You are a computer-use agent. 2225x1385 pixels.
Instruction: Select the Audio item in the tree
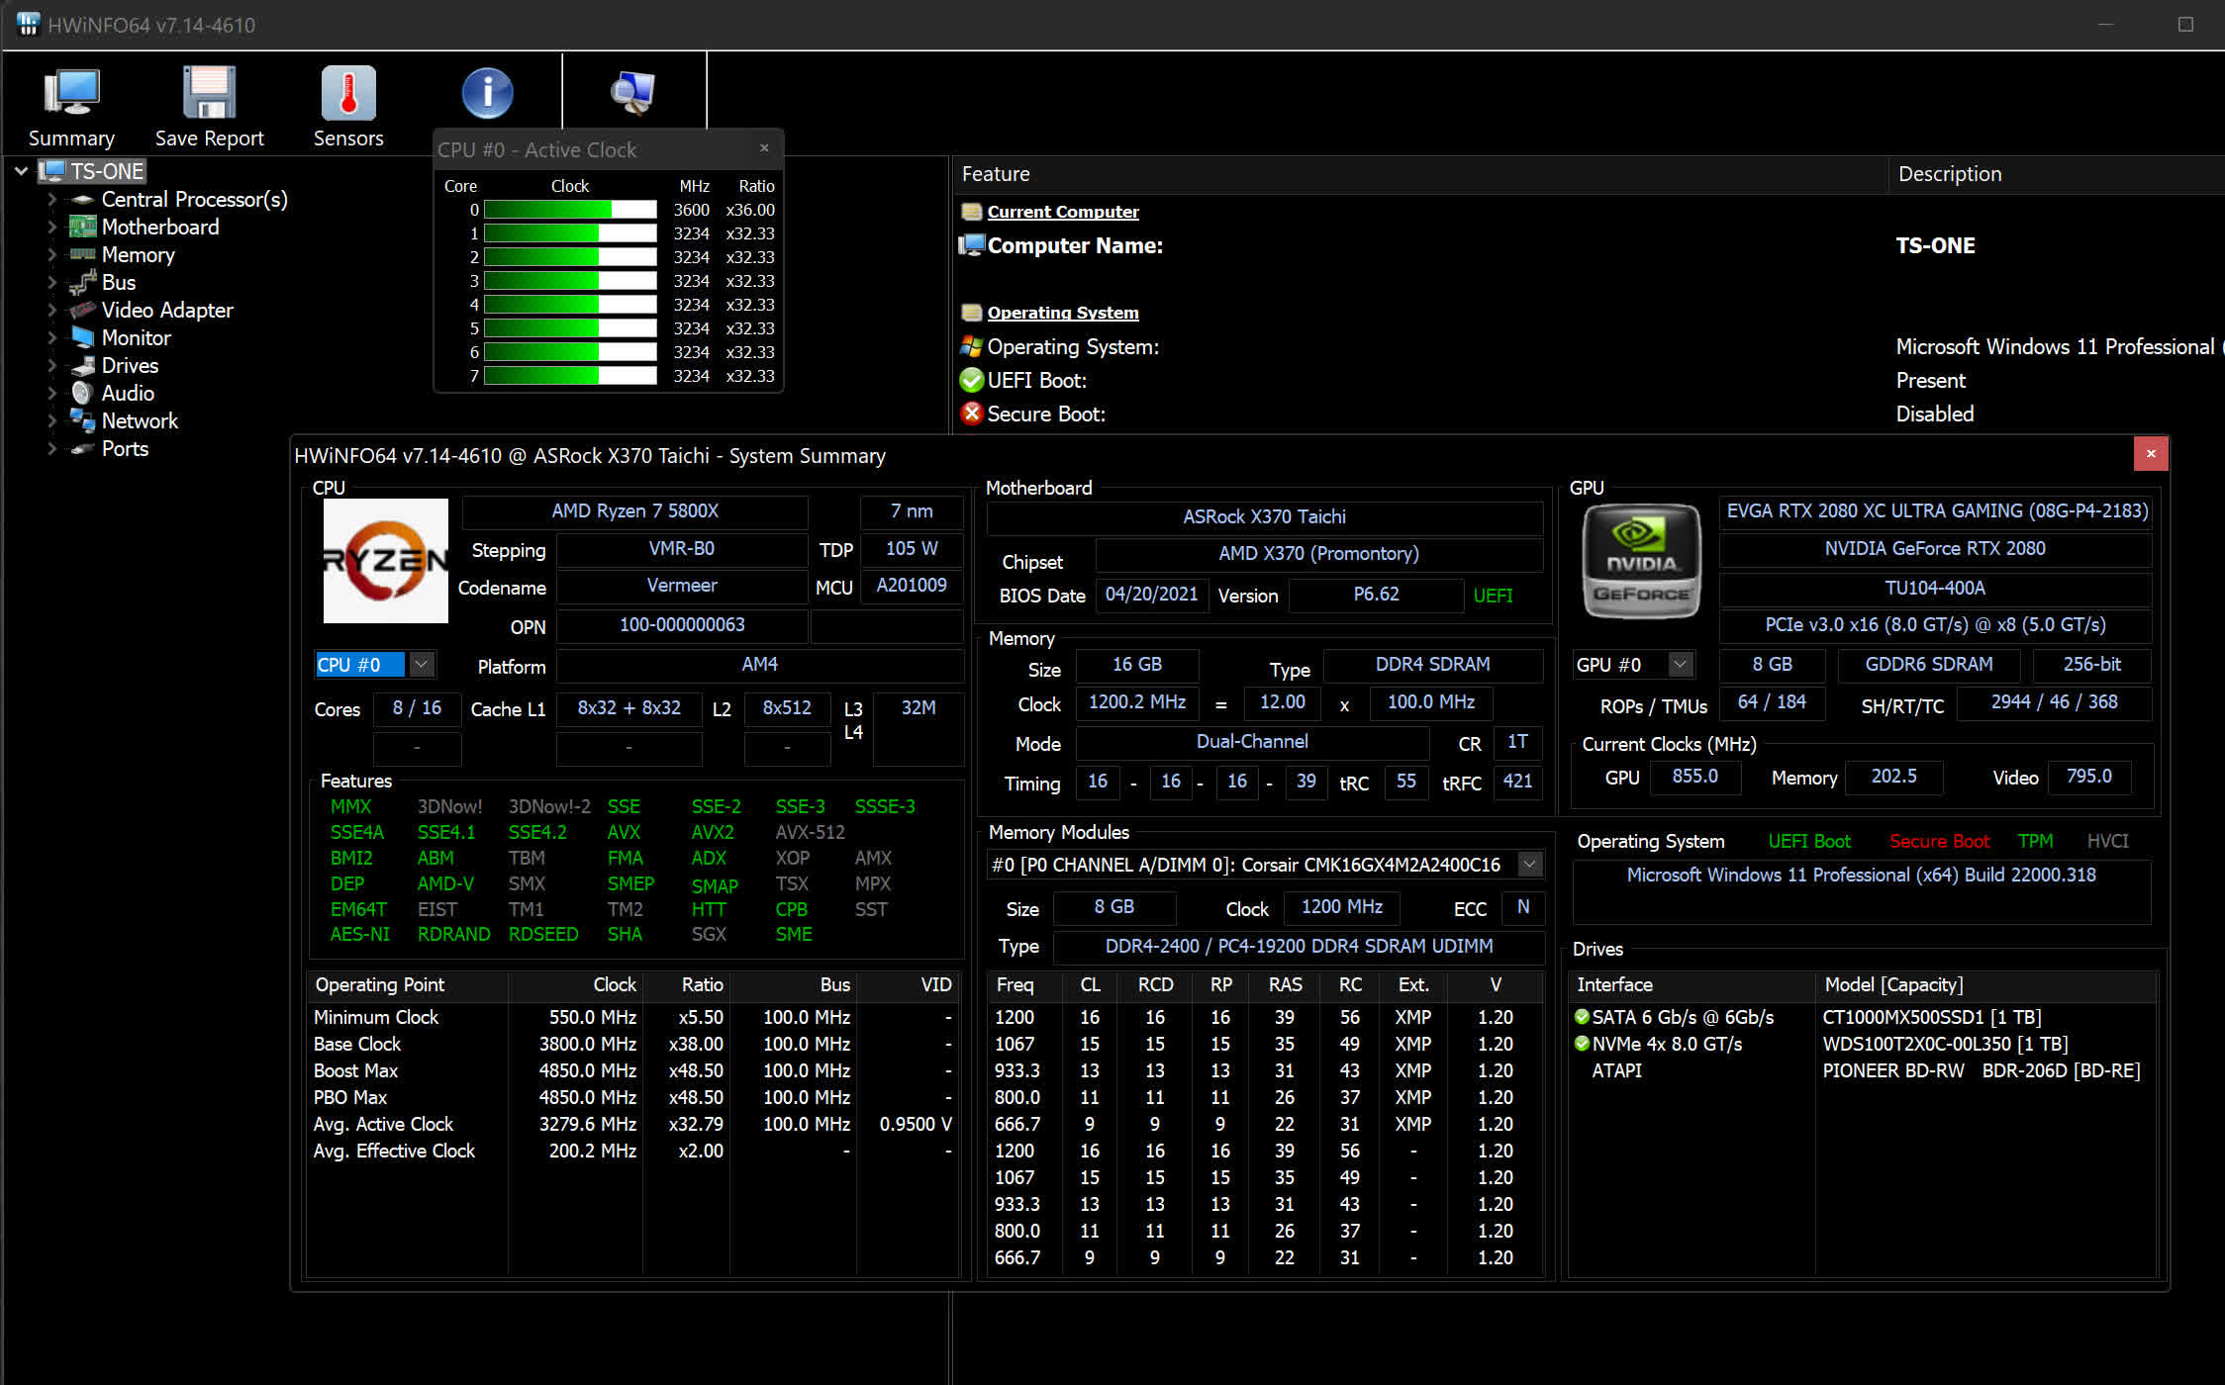tap(128, 394)
